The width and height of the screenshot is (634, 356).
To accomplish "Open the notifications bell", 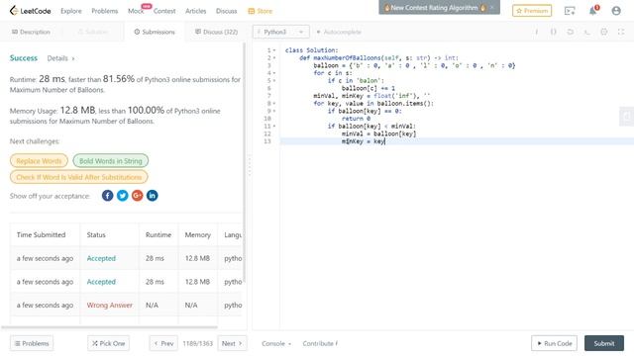I will [x=593, y=11].
